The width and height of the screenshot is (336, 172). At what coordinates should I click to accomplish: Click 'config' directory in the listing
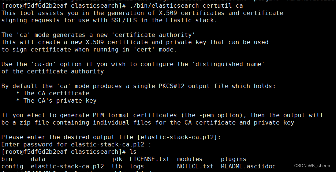[12, 167]
